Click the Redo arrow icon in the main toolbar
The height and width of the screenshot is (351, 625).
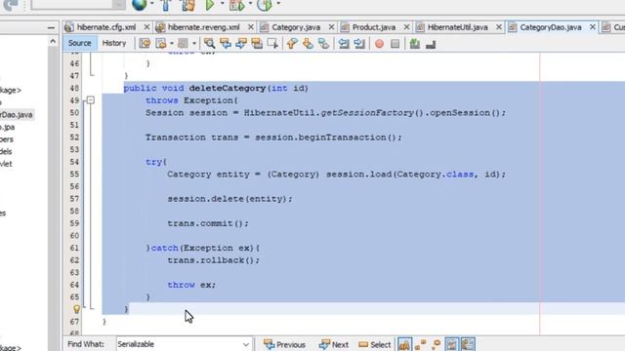(x=11, y=5)
